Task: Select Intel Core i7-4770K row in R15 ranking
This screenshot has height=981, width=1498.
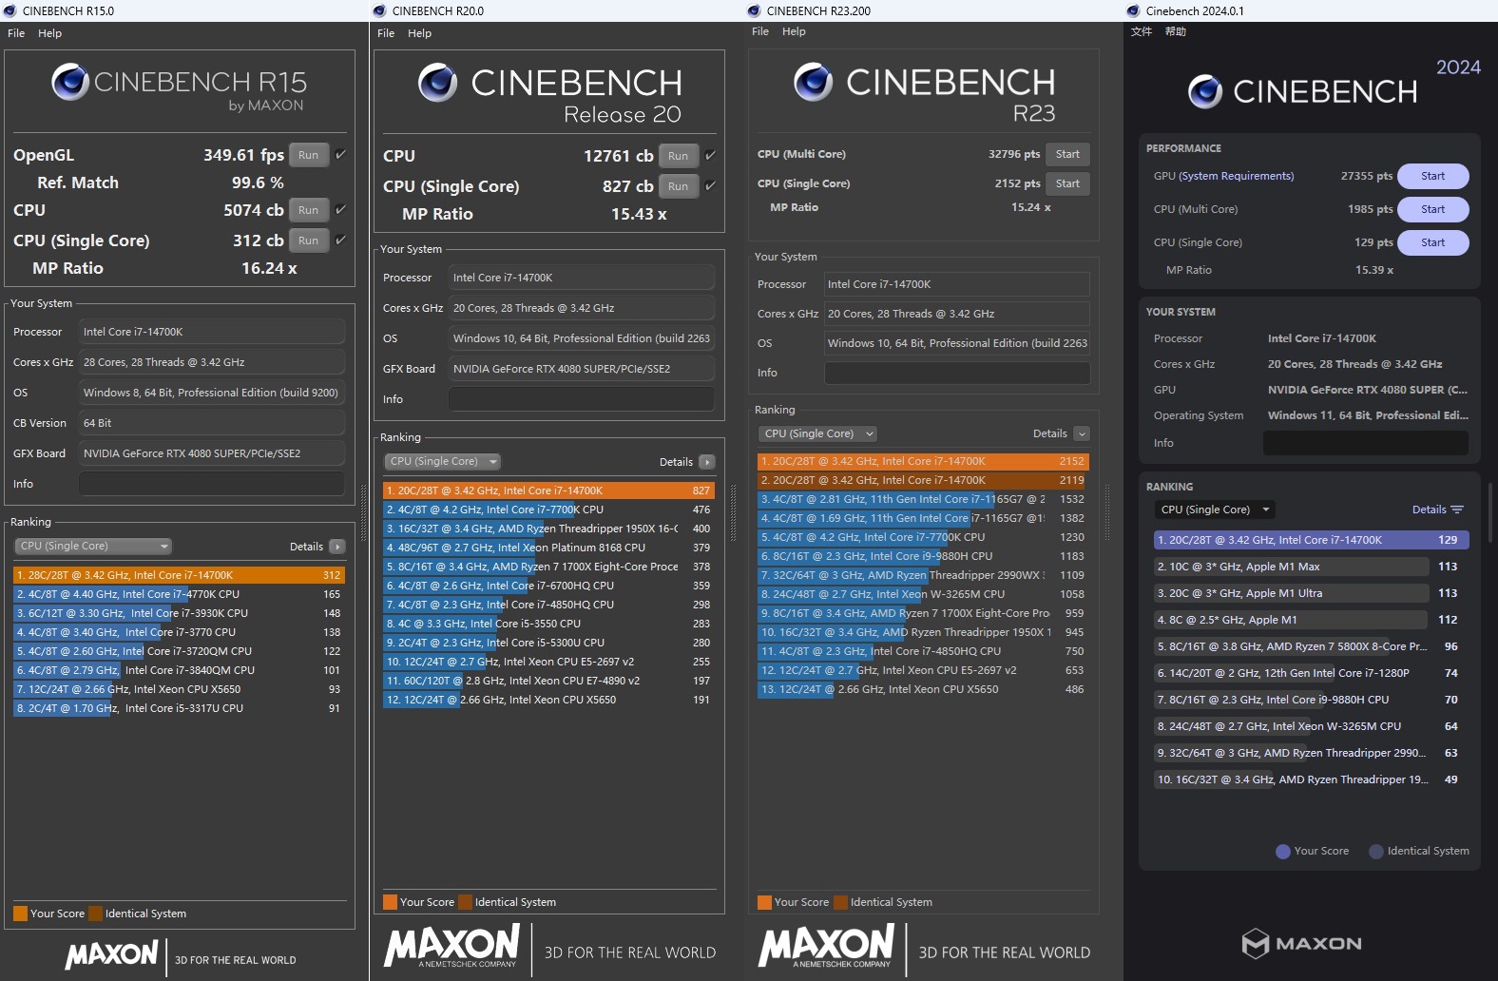Action: pyautogui.click(x=179, y=594)
